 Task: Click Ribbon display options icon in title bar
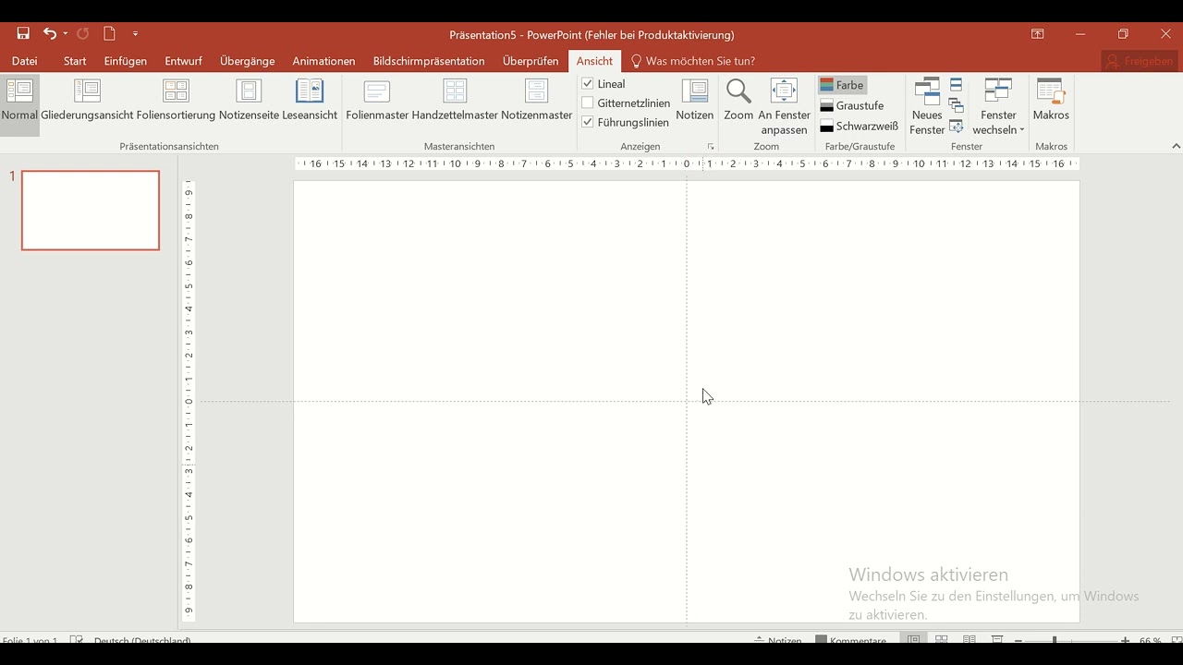1038,34
